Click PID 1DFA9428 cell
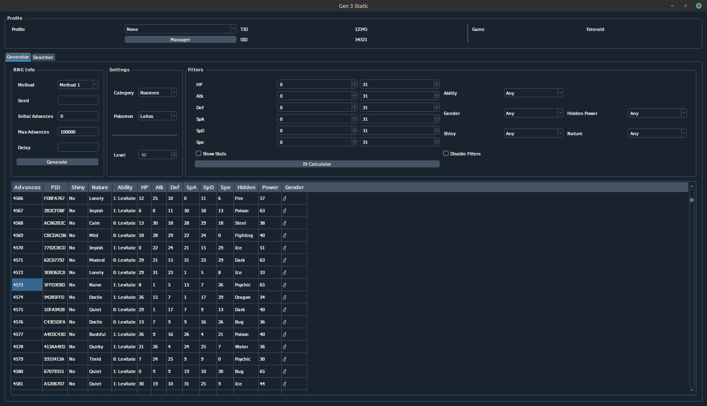Image resolution: width=707 pixels, height=406 pixels. [55, 310]
